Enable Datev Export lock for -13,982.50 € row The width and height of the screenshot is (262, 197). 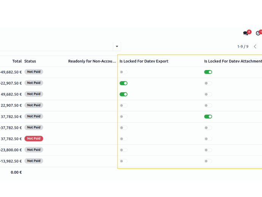(123, 161)
